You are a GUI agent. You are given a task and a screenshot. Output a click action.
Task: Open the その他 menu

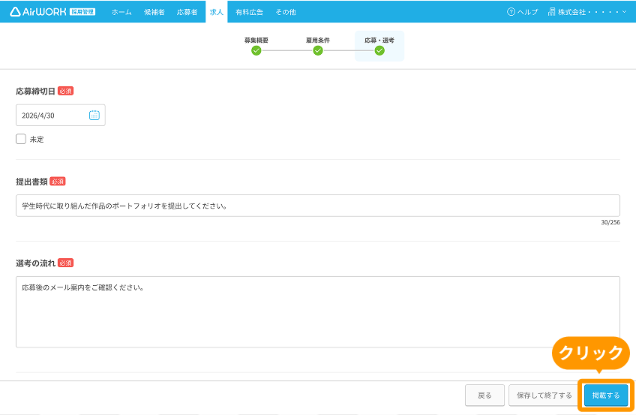286,12
